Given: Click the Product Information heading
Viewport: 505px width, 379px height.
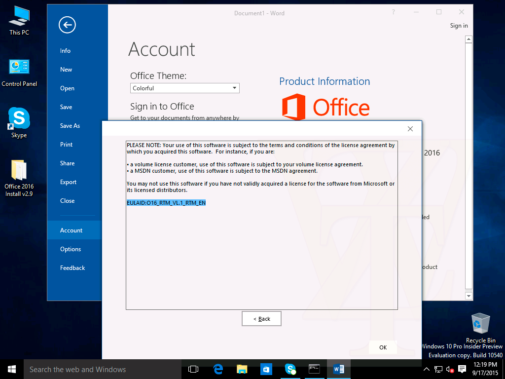Looking at the screenshot, I should pyautogui.click(x=325, y=81).
